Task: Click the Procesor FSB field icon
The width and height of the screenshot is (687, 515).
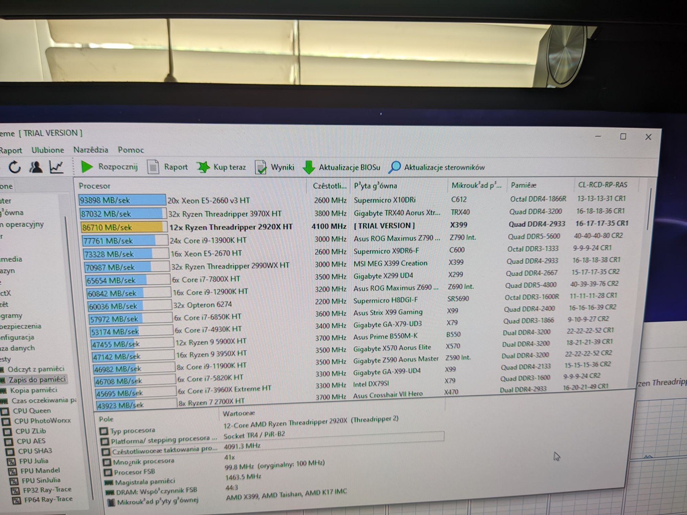Action: (108, 472)
